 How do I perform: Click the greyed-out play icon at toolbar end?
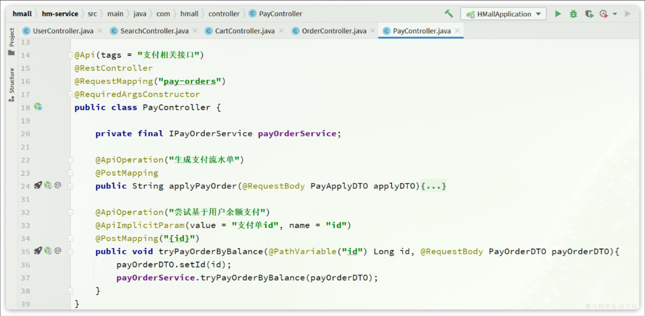click(x=628, y=14)
